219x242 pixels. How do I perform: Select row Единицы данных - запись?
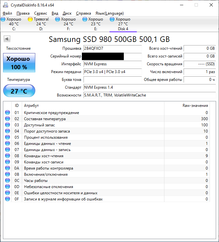[x=107, y=149]
